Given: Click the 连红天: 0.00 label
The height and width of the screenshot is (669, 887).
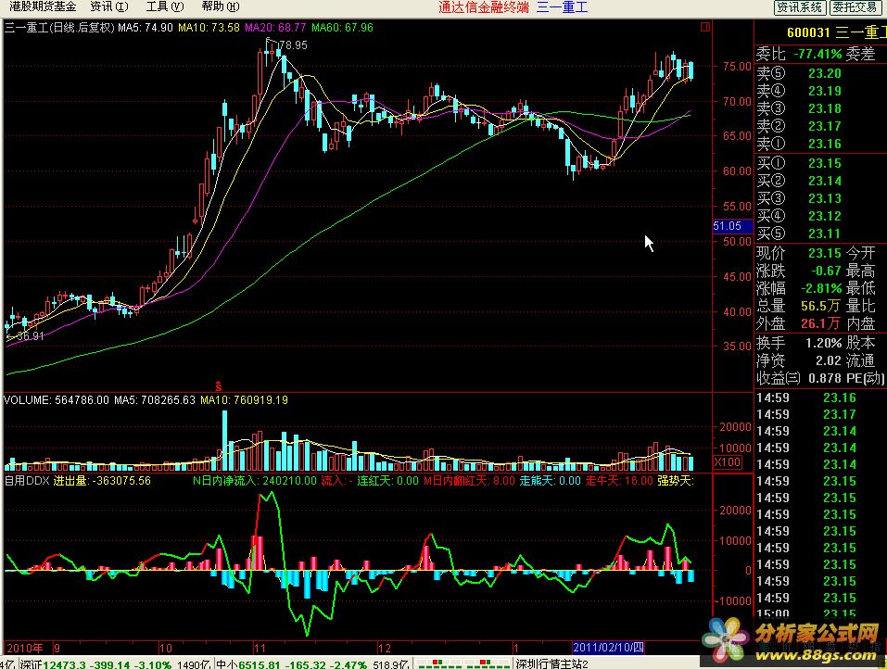Looking at the screenshot, I should [387, 481].
